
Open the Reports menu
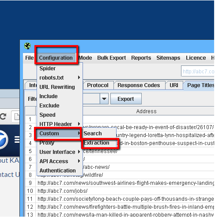(x=141, y=58)
